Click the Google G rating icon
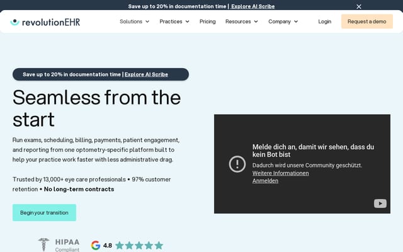Image resolution: width=403 pixels, height=252 pixels. 96,245
